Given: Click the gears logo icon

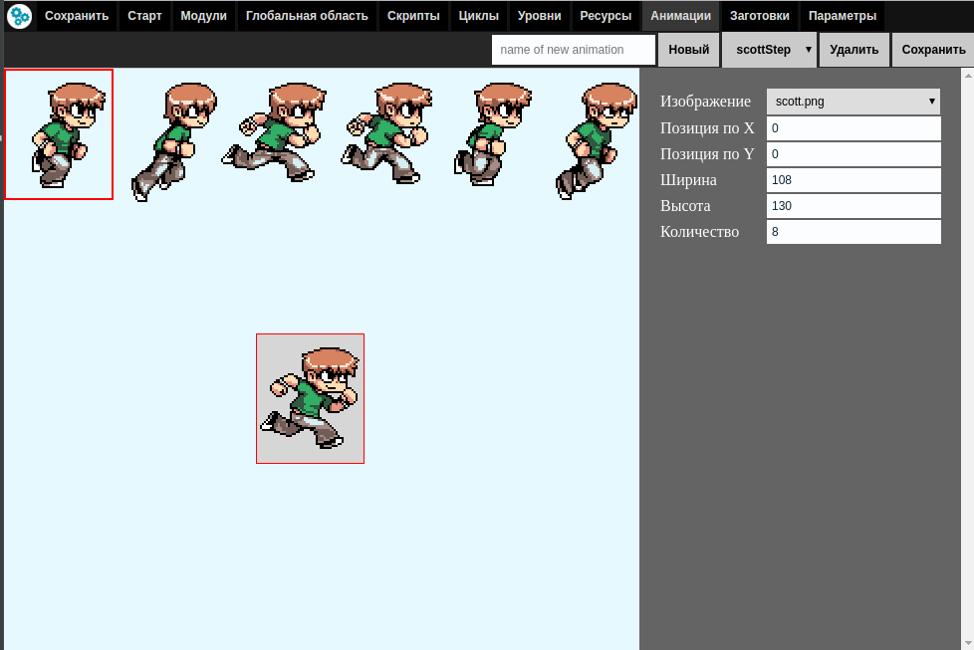Looking at the screenshot, I should (x=19, y=16).
